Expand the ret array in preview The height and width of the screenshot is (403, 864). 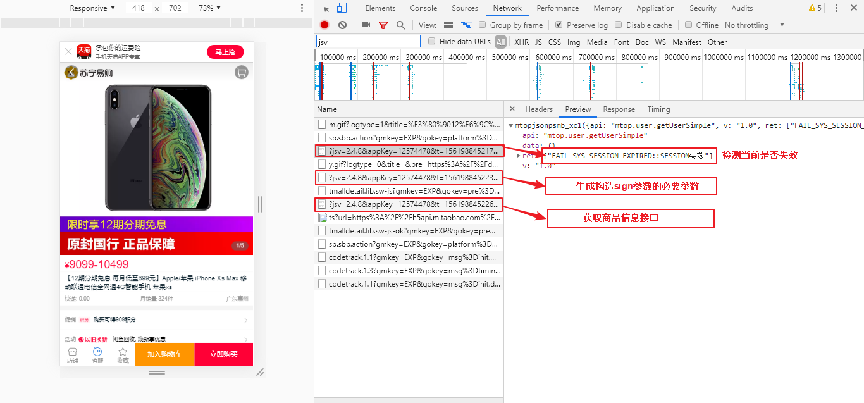point(519,156)
